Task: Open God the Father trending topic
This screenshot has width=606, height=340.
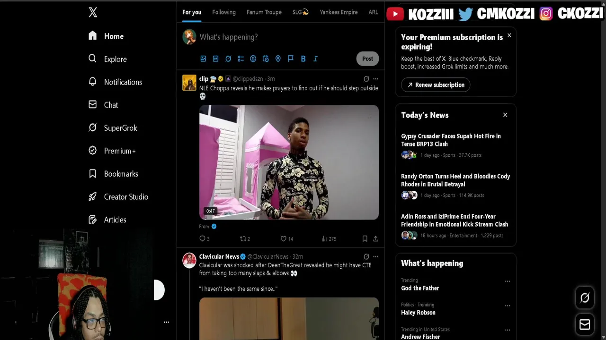Action: (x=420, y=288)
